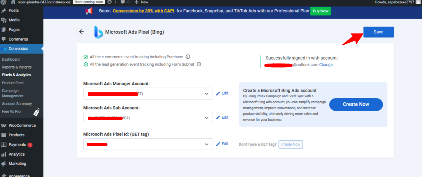The height and width of the screenshot is (177, 422).
Task: Click the price tag icon beside Free Vs Pro
Action: point(36,112)
